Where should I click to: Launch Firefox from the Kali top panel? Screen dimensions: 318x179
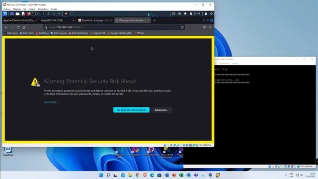[x=29, y=13]
